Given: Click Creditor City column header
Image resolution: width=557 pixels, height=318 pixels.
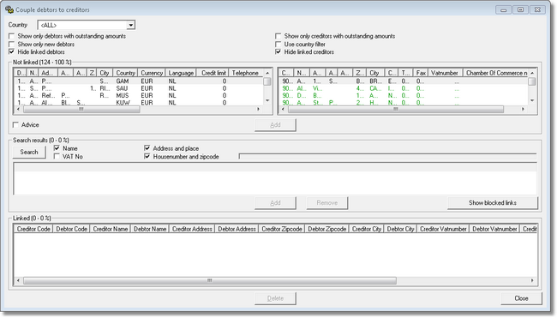Looking at the screenshot, I should [367, 229].
